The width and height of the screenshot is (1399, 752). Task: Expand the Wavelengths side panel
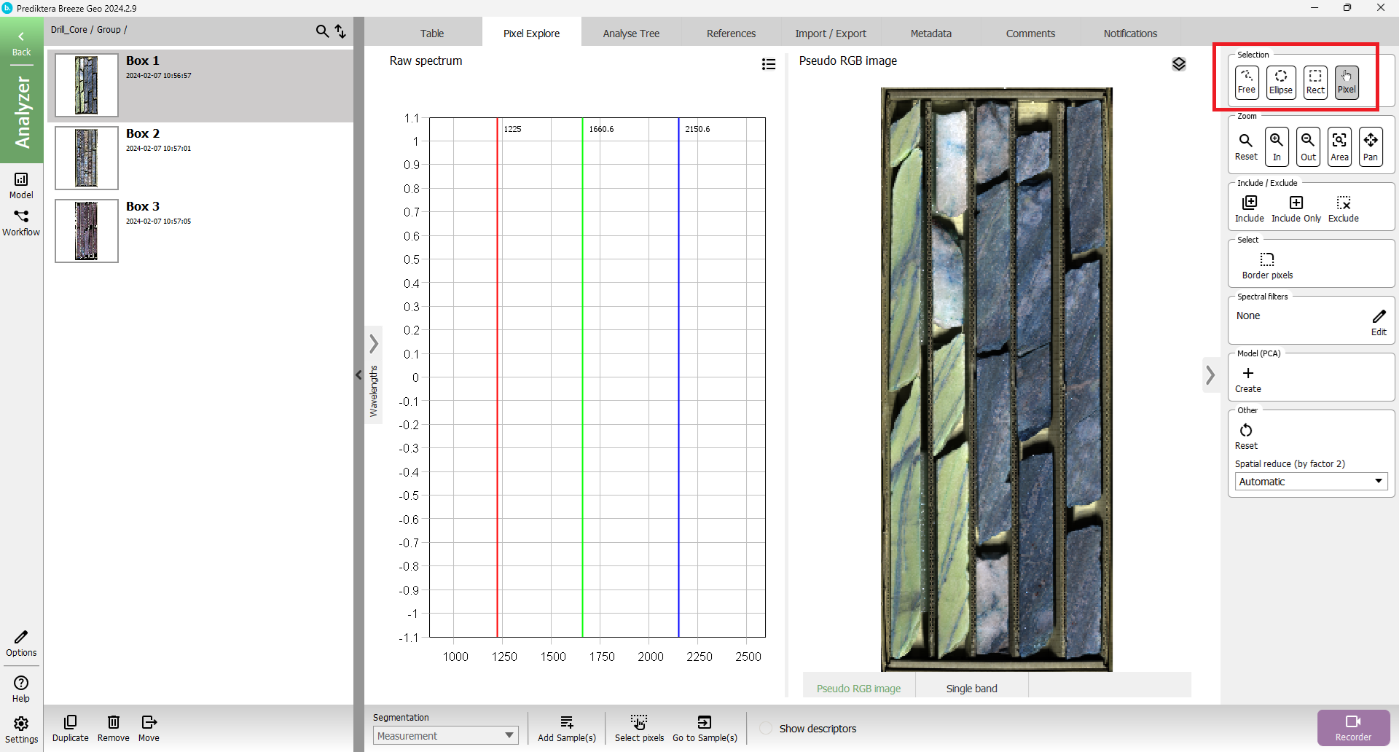click(x=374, y=343)
